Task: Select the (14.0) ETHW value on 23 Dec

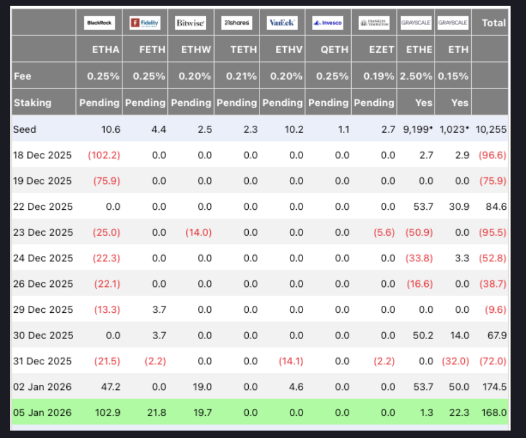Action: [198, 232]
